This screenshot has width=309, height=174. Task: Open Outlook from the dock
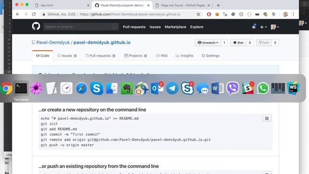157,88
